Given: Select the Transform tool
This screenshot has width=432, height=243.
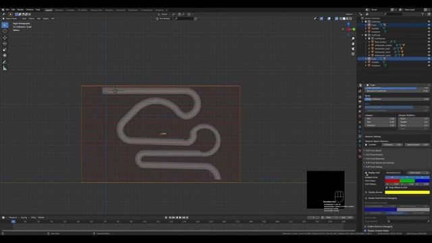Looking at the screenshot, I should (5, 55).
